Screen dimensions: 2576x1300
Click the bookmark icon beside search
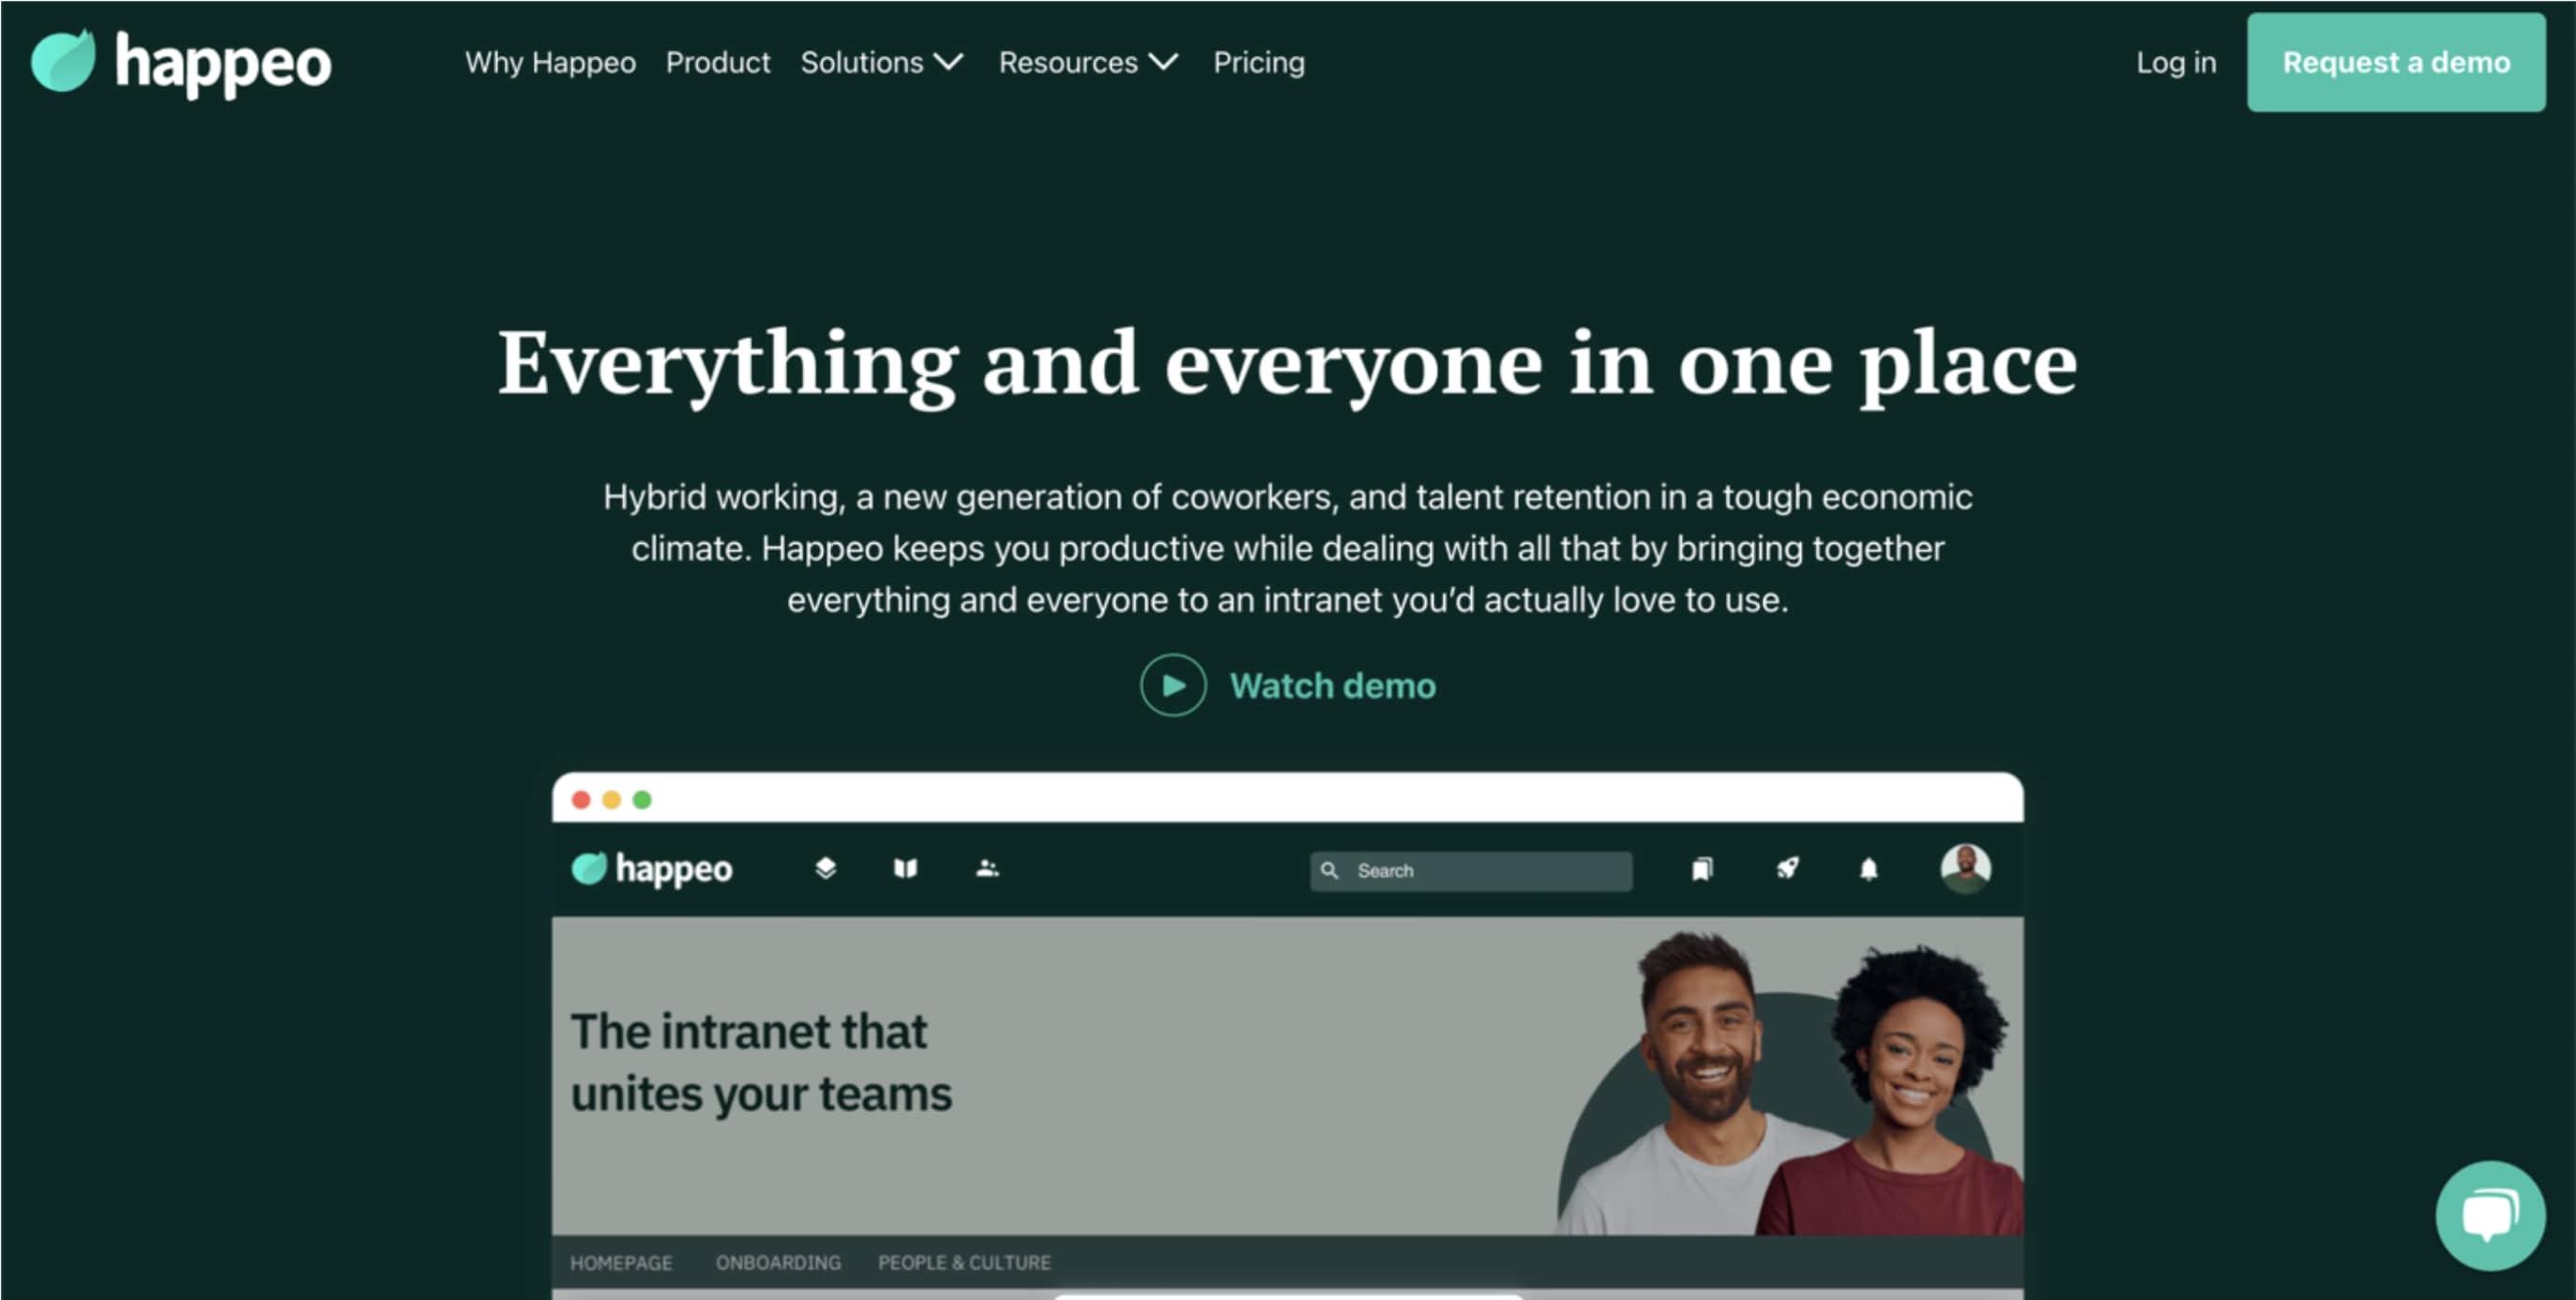coord(1702,869)
